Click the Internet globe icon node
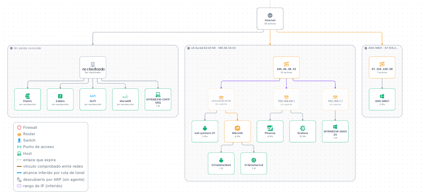Image resolution: width=423 pixels, height=196 pixels. click(x=270, y=16)
